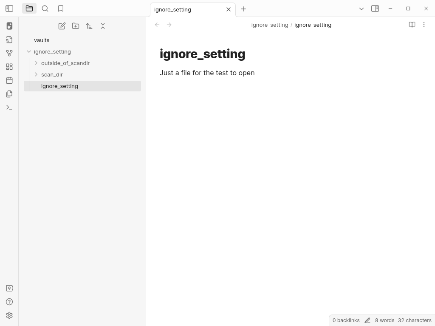Toggle the right sidebar panel
Viewport: 435px width, 326px height.
tap(375, 9)
